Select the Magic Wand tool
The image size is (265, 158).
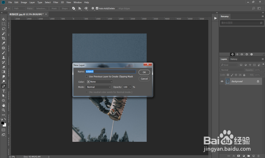(x=3, y=33)
